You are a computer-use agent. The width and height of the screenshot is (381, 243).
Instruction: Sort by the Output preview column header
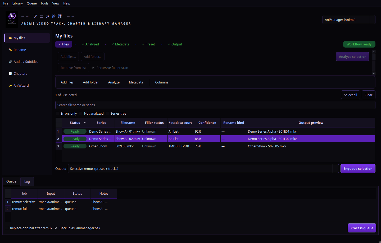pyautogui.click(x=311, y=123)
